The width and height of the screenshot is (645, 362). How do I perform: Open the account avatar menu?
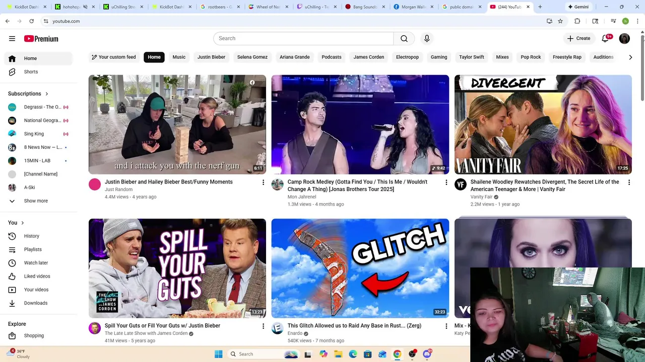click(624, 39)
